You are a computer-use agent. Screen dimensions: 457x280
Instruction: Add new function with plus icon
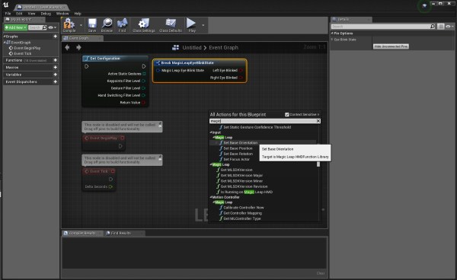[55, 60]
